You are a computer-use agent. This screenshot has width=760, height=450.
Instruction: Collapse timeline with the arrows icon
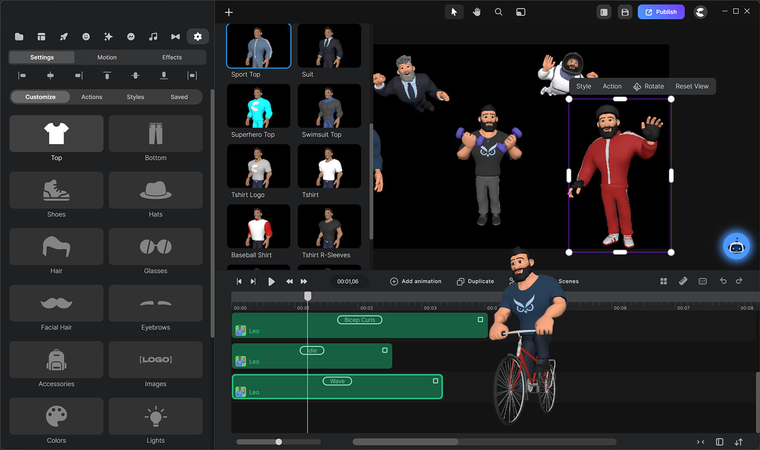pos(701,442)
